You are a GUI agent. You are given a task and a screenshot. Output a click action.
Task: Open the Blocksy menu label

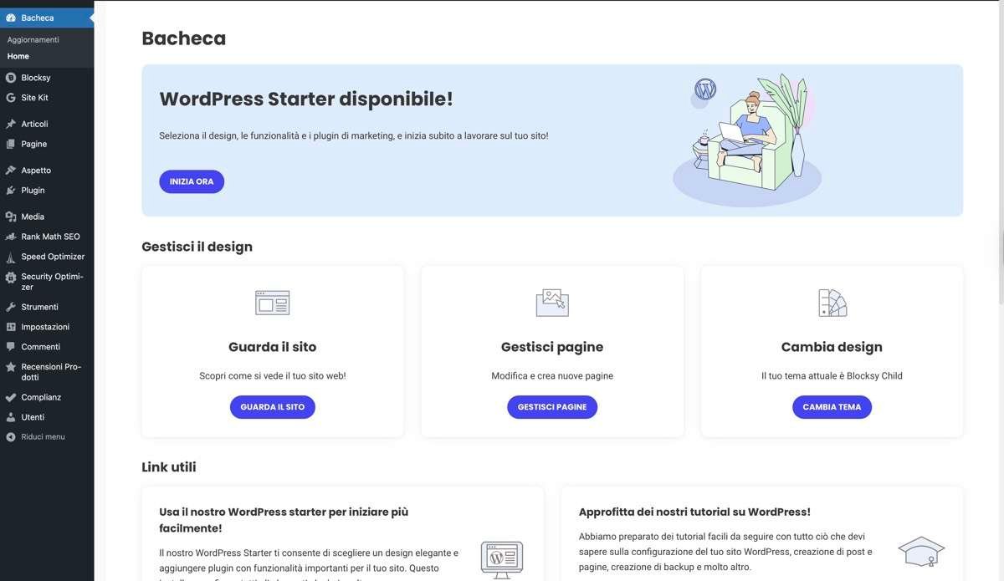[x=36, y=78]
